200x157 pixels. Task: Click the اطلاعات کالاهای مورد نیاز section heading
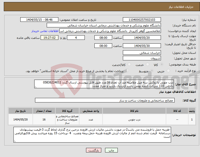click(177, 92)
